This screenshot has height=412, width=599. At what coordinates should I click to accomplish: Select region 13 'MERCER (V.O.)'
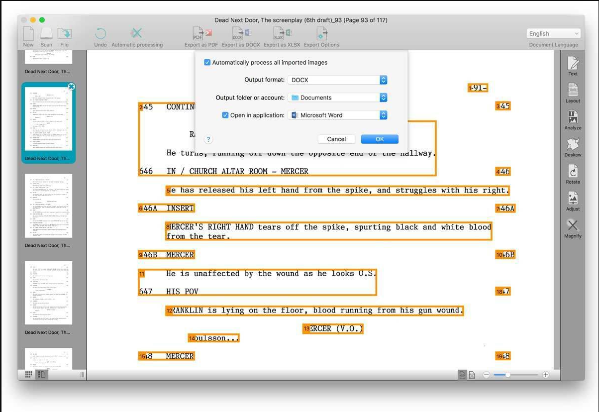click(x=333, y=328)
